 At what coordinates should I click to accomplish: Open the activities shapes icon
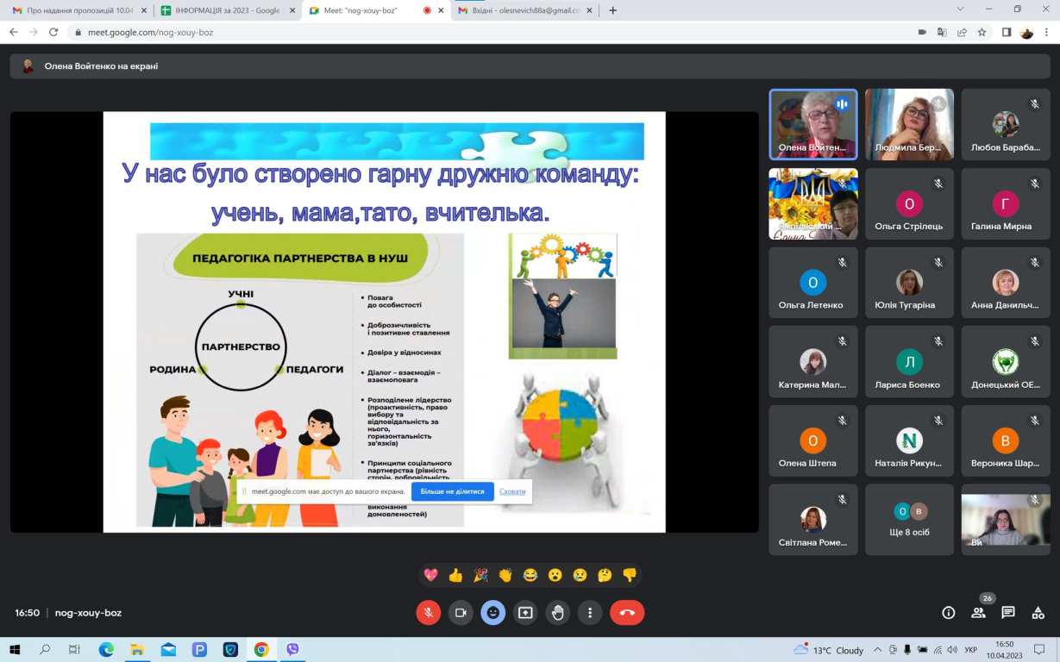1038,613
